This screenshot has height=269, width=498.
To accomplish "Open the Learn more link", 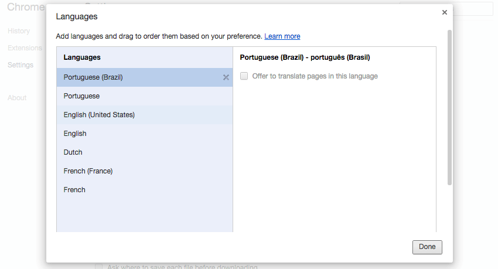I will 282,36.
